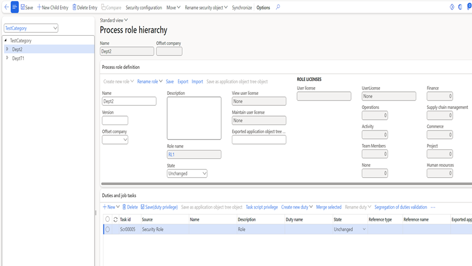Expand the Dept2 tree node
The height and width of the screenshot is (266, 472).
[7, 49]
